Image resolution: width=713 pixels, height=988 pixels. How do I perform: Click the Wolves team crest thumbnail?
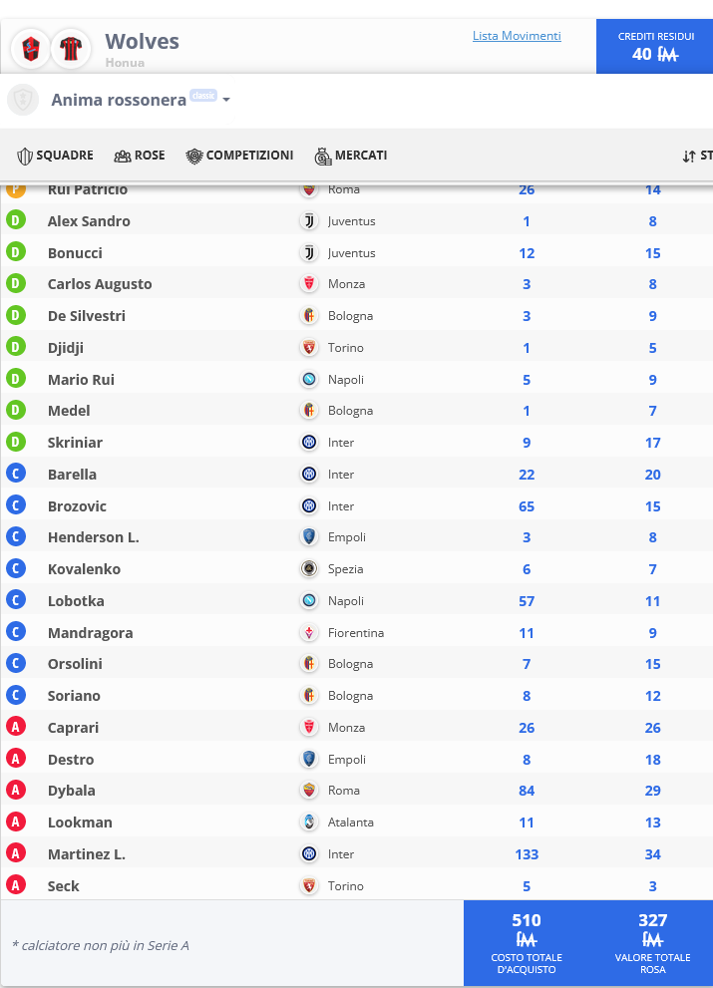30,49
